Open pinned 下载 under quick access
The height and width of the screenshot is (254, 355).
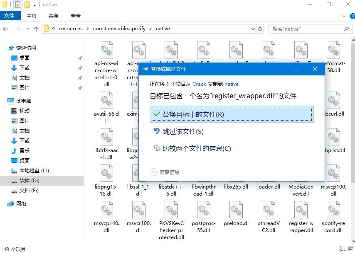(x=24, y=68)
